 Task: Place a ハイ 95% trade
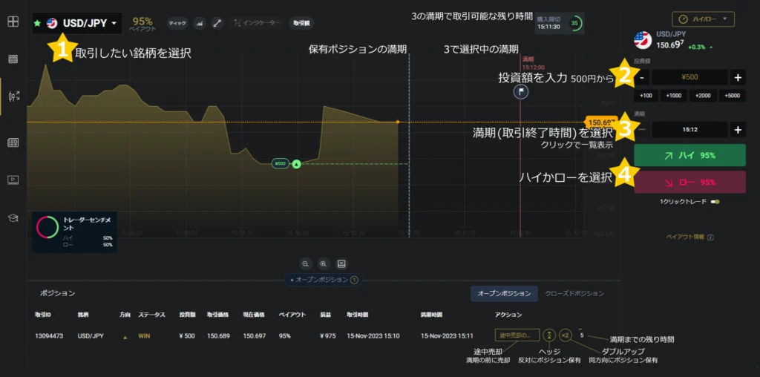coord(689,155)
